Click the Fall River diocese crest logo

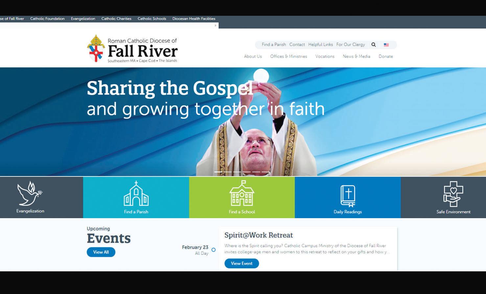click(96, 49)
